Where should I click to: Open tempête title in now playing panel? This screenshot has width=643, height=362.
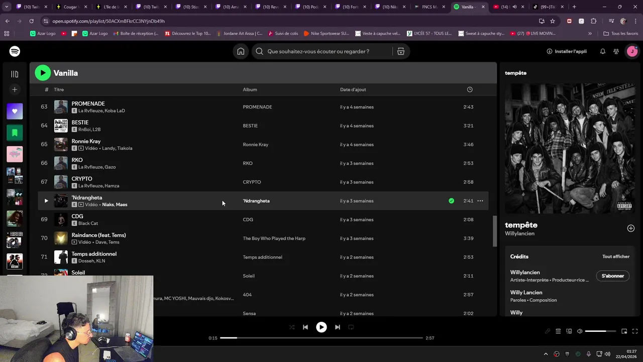(x=521, y=225)
